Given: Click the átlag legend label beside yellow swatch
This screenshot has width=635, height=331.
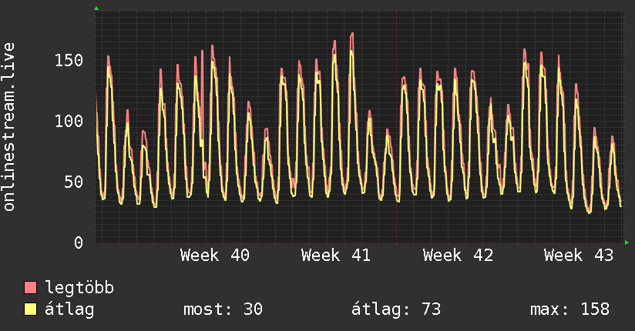Looking at the screenshot, I should (x=69, y=309).
